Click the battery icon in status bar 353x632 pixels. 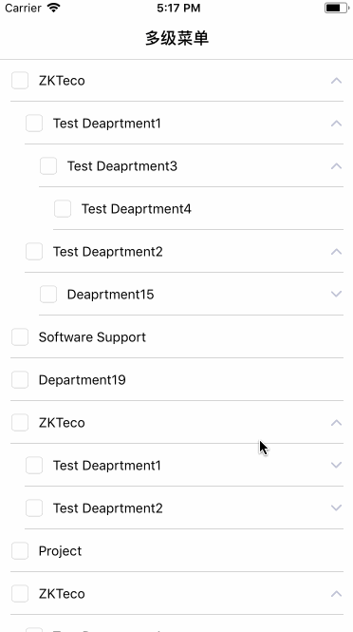(x=336, y=8)
